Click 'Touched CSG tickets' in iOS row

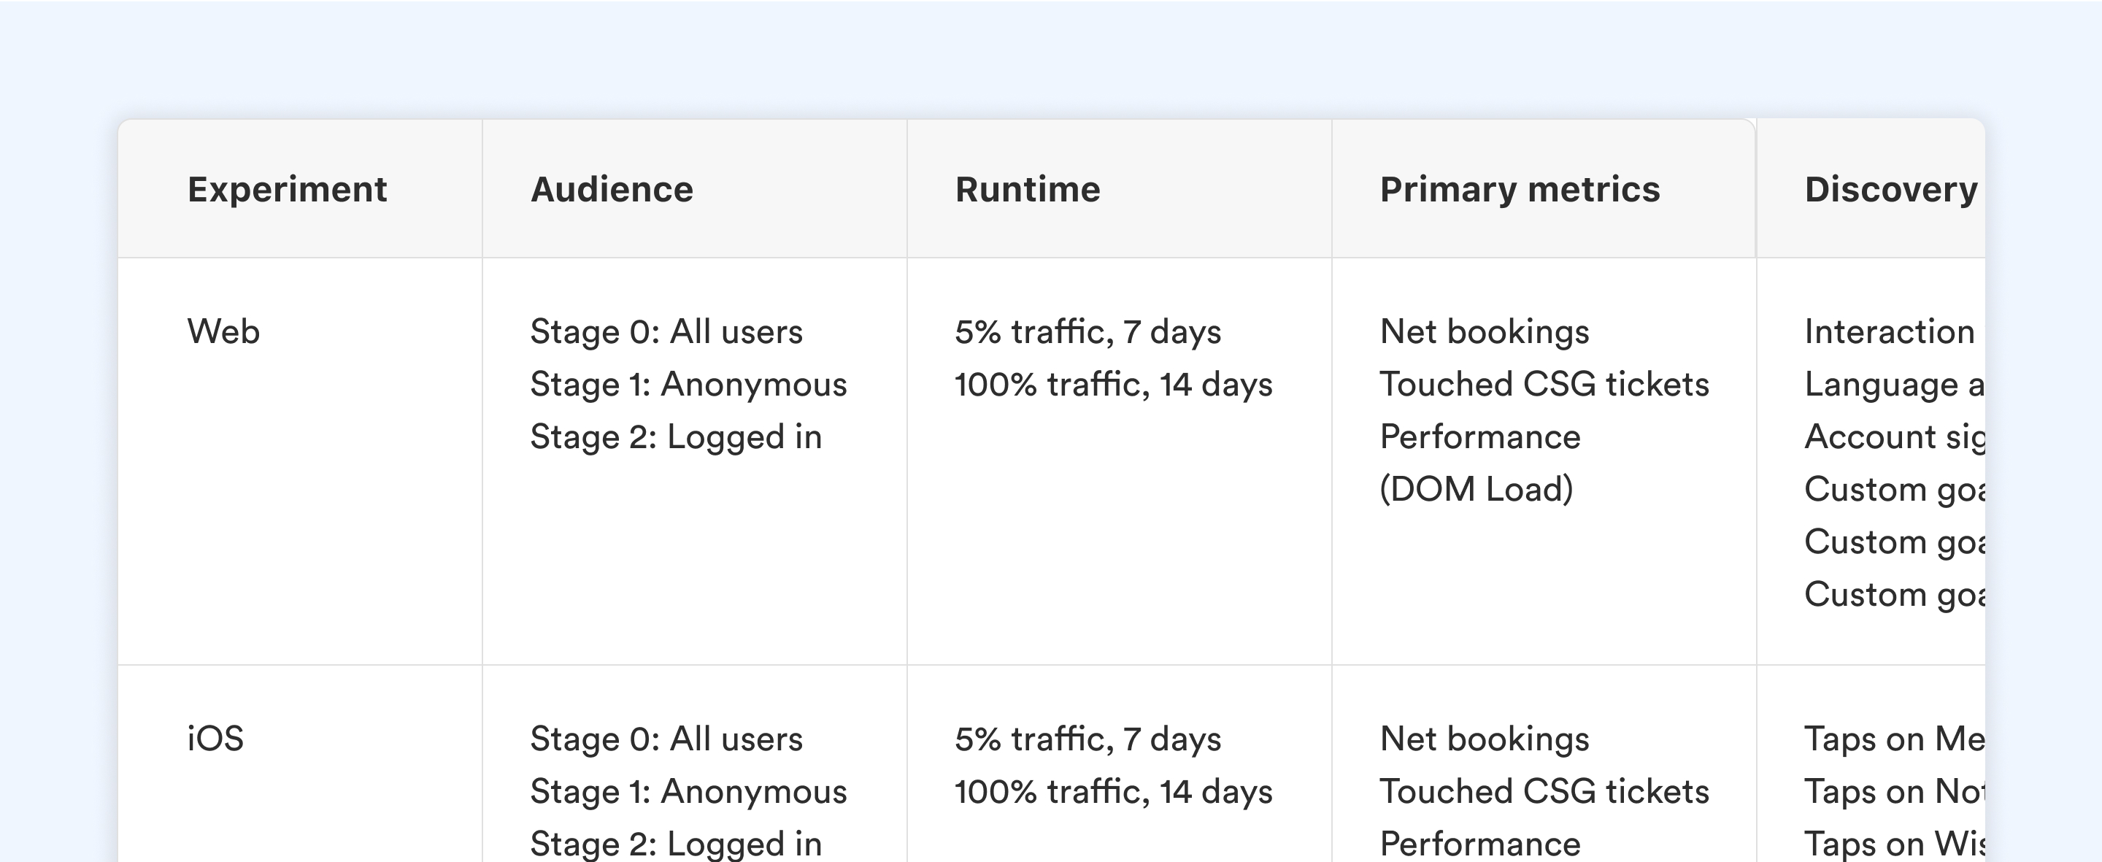coord(1544,792)
